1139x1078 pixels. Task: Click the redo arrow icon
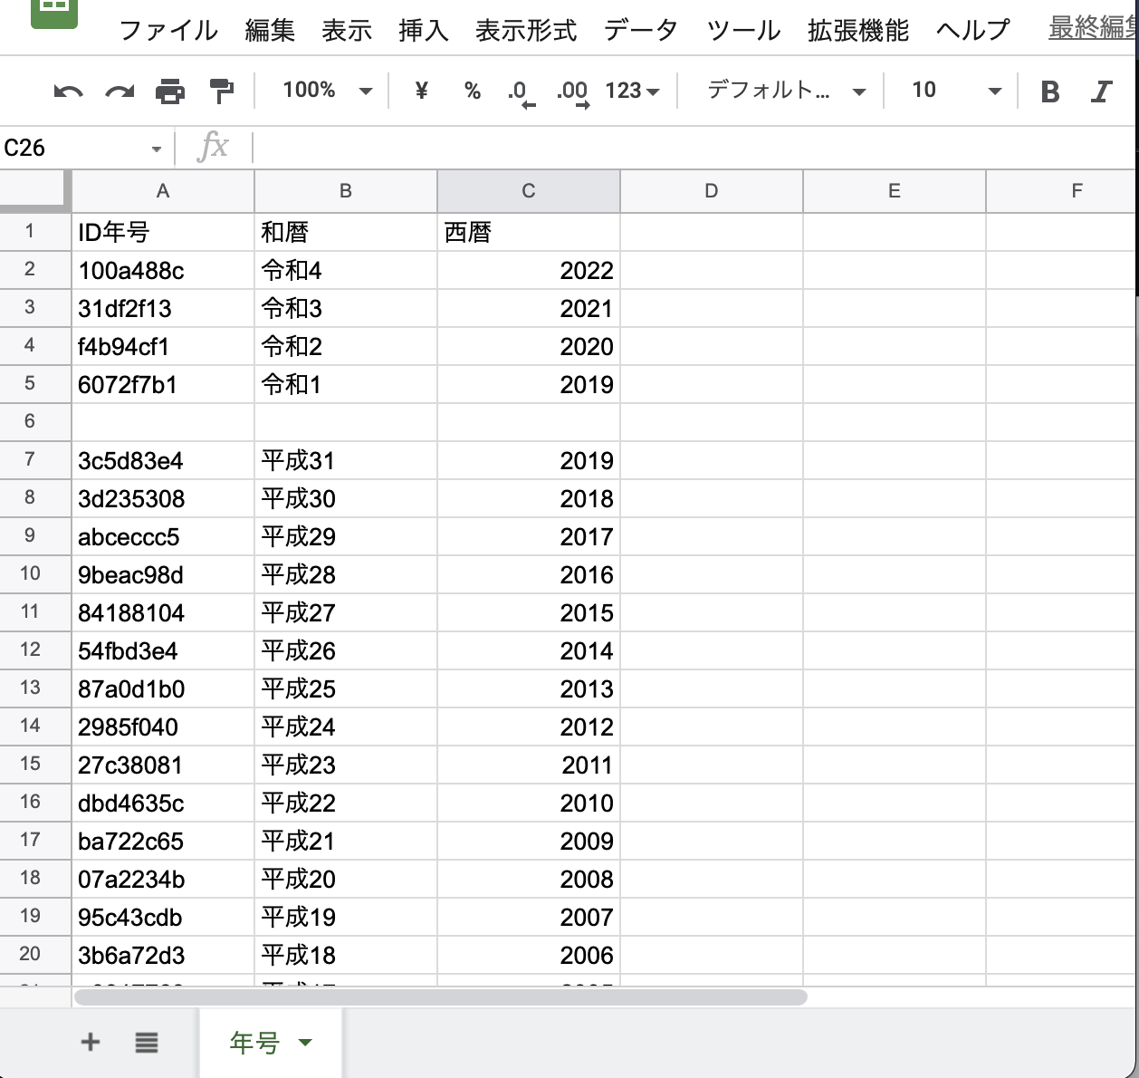(120, 91)
